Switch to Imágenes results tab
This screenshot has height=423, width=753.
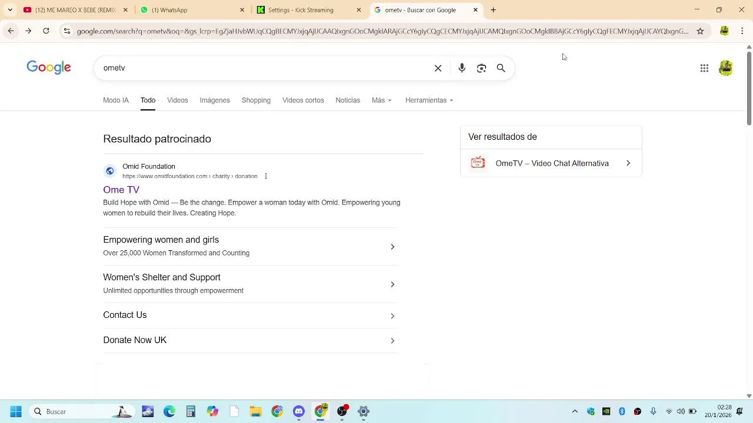coord(215,100)
